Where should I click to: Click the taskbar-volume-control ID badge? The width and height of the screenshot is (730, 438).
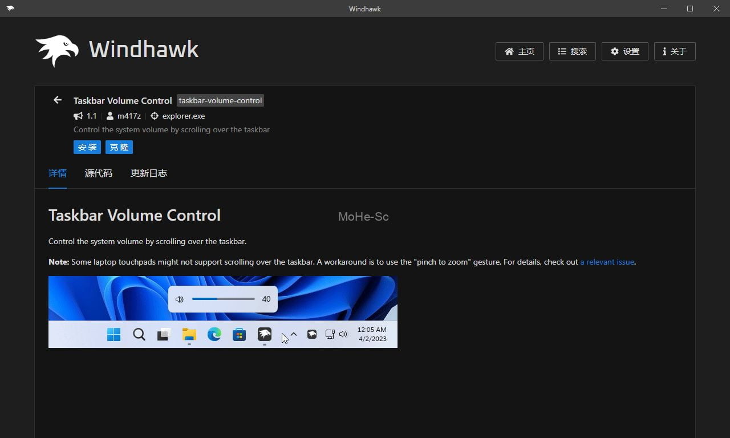(x=220, y=100)
